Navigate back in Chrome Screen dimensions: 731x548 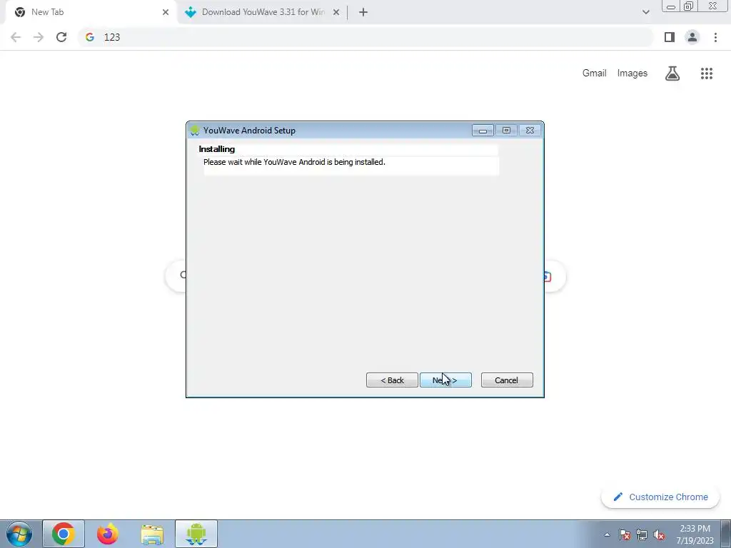coord(16,37)
